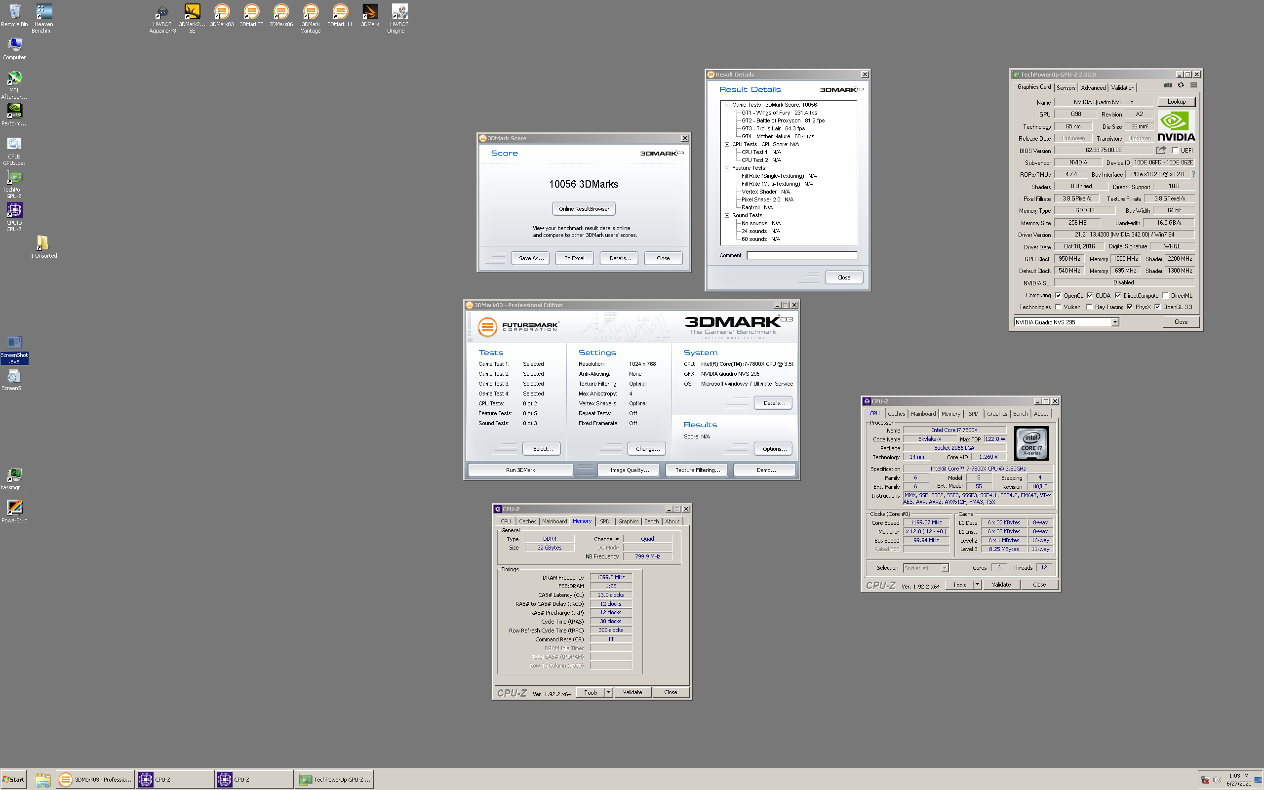Toggle the OpenGL 3.3 checkbox in GPU-Z
Image resolution: width=1264 pixels, height=790 pixels.
tap(1157, 307)
